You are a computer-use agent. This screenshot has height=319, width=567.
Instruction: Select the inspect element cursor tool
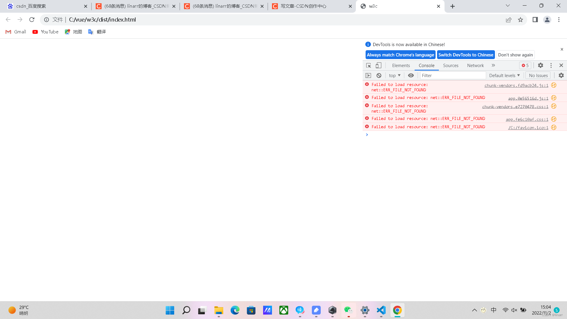368,65
